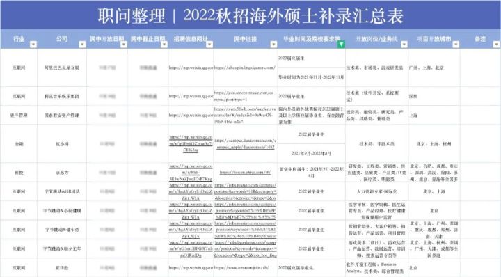Select the 广州、上海、北京 city cell
Viewport: 501px width, 277px height.
click(x=434, y=68)
